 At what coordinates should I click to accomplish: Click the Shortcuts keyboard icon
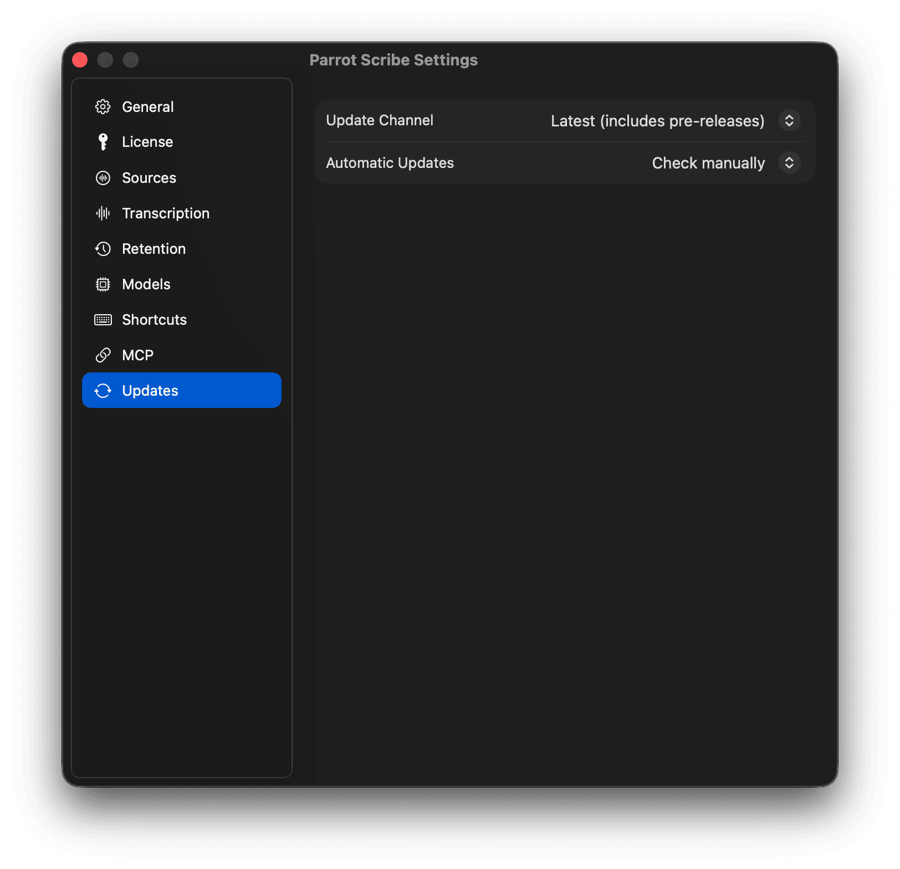pyautogui.click(x=103, y=319)
